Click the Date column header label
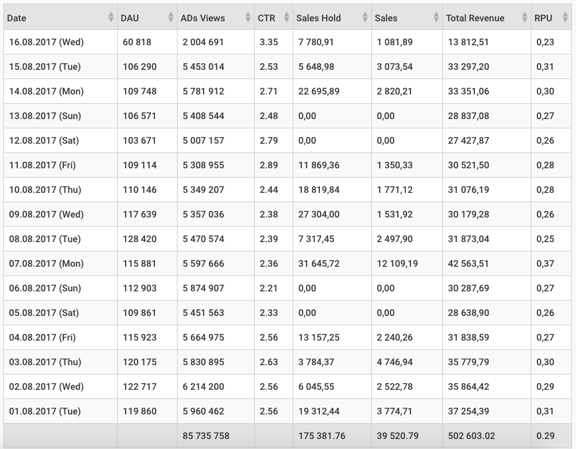Viewport: 576px width, 449px height. 17,18
